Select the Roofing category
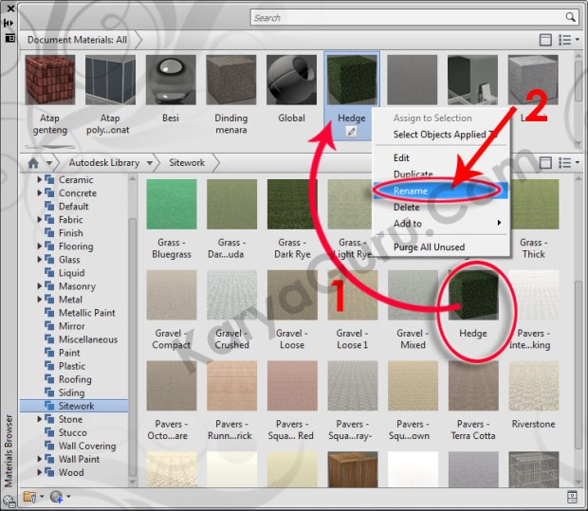 75,379
